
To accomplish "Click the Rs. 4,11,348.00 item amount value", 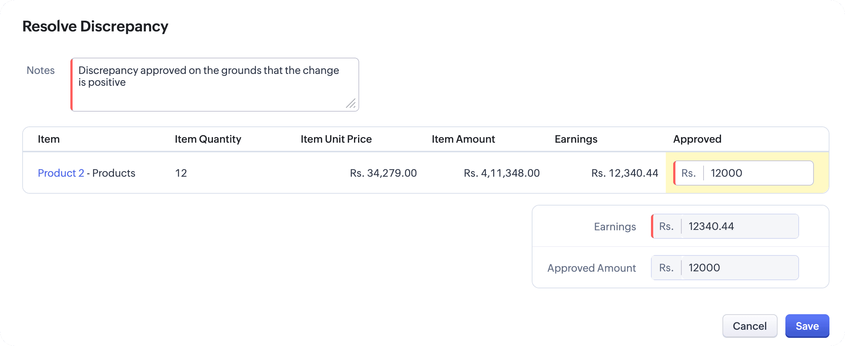I will click(x=502, y=173).
